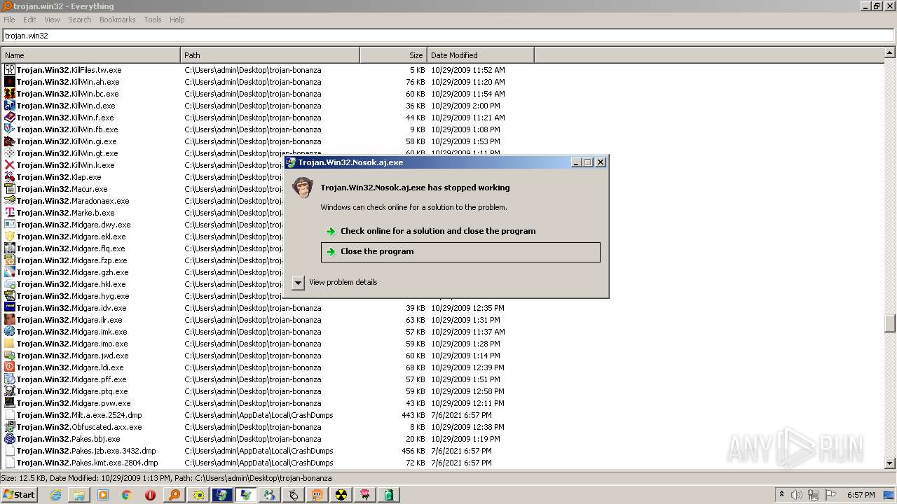Image resolution: width=897 pixels, height=504 pixels.
Task: Click the Trojan.Win32.Pakes.bbj.exe file icon
Action: pyautogui.click(x=9, y=439)
